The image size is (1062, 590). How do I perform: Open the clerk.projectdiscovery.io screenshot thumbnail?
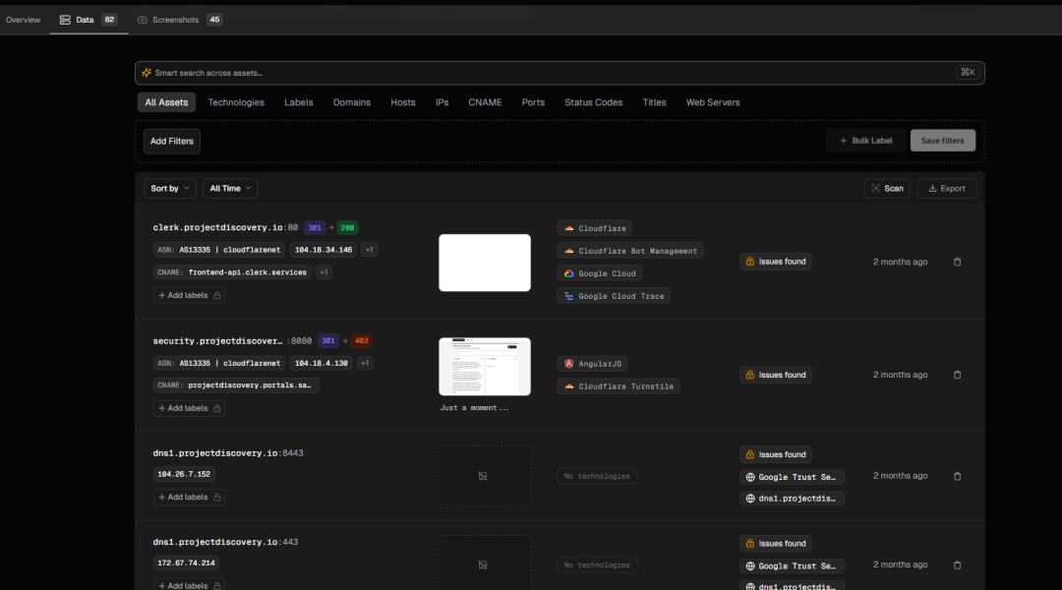click(x=484, y=263)
